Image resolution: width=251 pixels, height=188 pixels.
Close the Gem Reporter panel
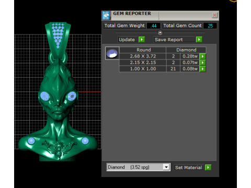(214, 15)
